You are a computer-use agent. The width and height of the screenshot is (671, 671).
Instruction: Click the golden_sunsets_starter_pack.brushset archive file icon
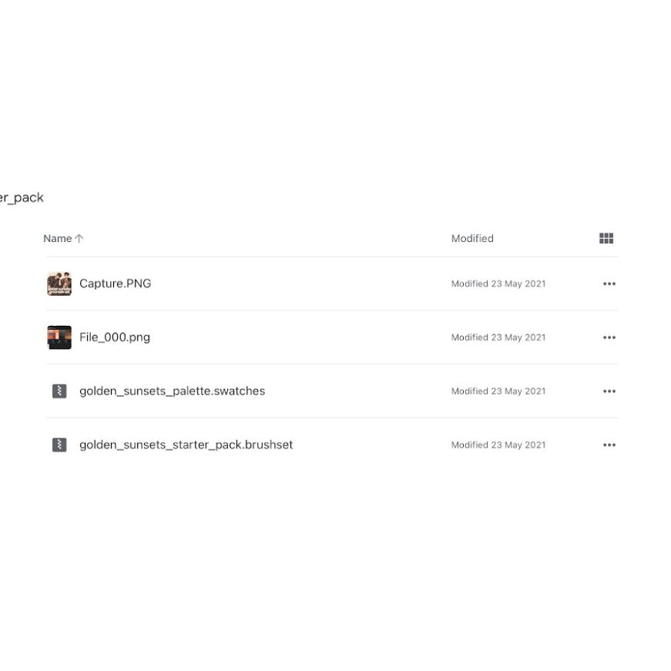click(59, 445)
